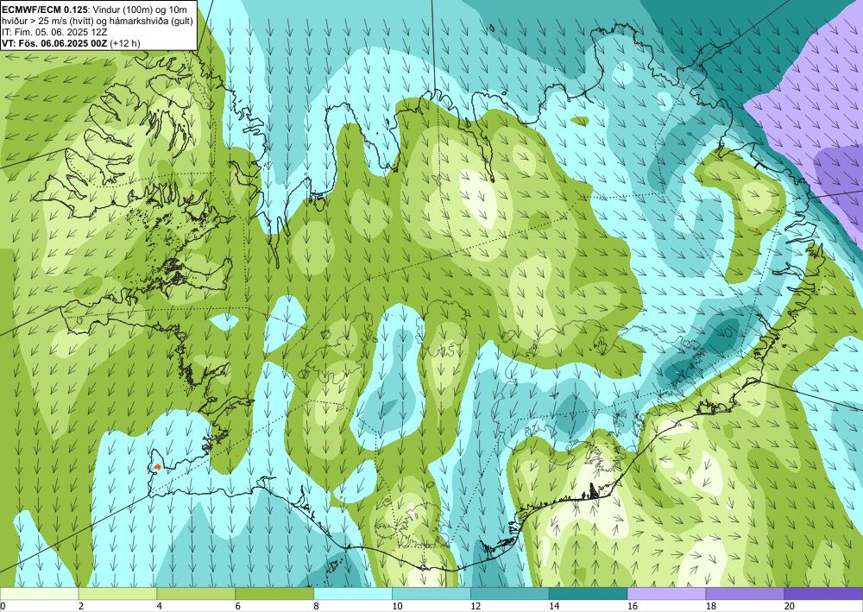Image resolution: width=863 pixels, height=612 pixels.
Task: Click the legend scale label "8"
Action: click(316, 606)
